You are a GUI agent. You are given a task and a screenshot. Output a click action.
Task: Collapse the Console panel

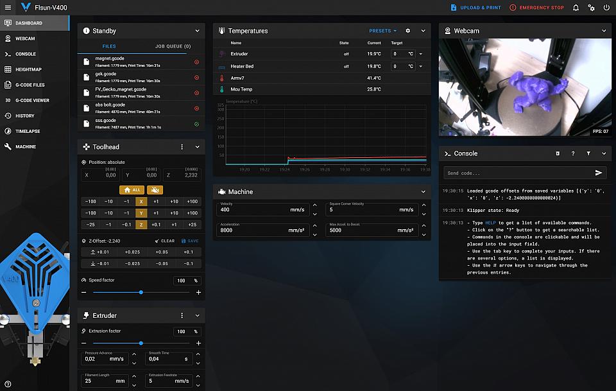(604, 153)
